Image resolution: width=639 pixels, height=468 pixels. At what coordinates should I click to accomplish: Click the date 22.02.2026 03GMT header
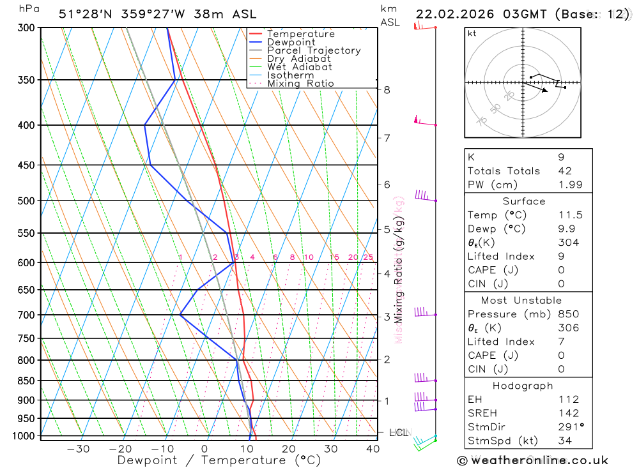coord(481,14)
